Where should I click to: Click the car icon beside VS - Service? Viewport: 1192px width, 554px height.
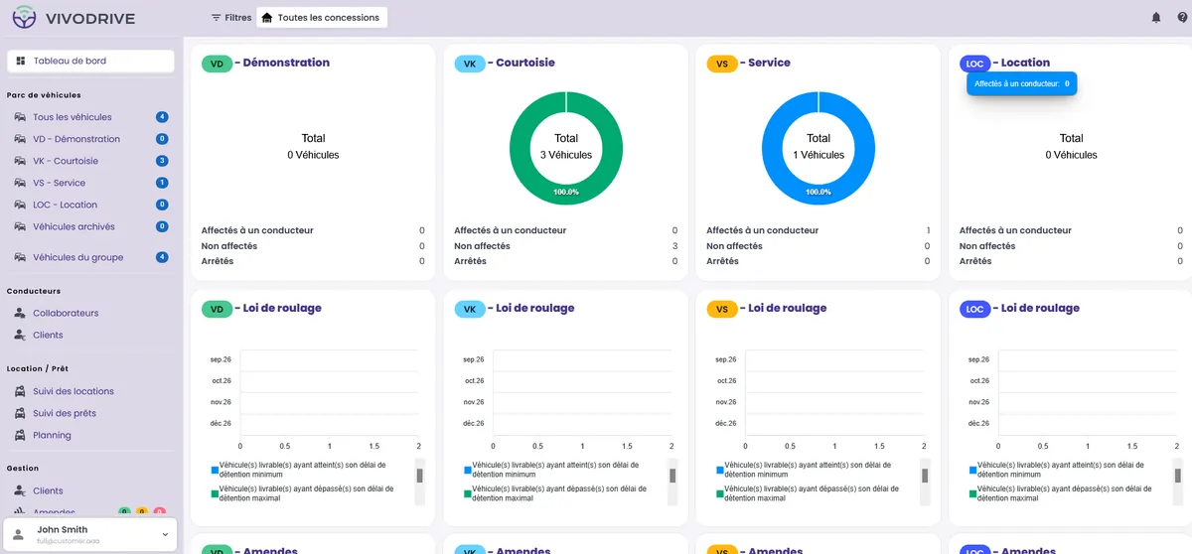tap(21, 183)
